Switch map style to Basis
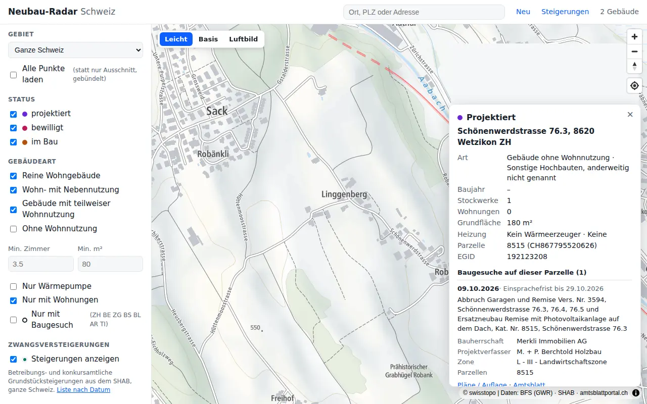This screenshot has height=404, width=647. coord(208,39)
